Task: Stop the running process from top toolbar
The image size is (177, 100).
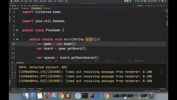Action: (158, 6)
